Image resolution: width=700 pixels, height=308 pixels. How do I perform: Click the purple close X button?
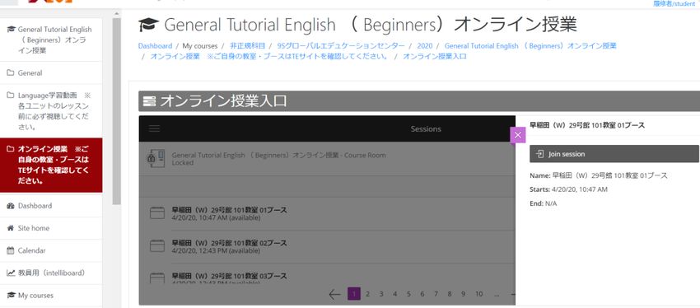517,135
